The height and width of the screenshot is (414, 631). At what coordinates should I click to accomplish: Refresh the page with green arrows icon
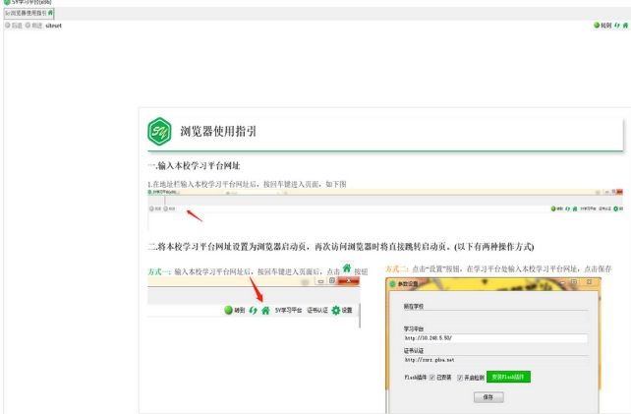point(617,26)
